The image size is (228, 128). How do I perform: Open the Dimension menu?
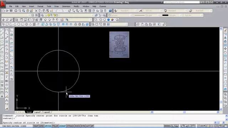pos(66,6)
